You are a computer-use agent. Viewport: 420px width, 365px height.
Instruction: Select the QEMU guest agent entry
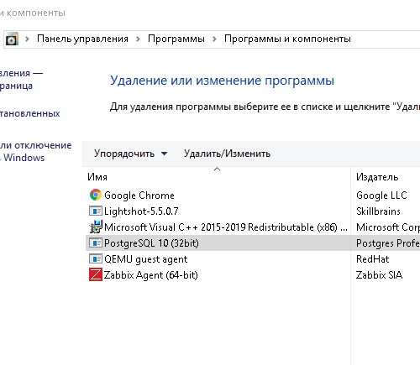pos(145,259)
